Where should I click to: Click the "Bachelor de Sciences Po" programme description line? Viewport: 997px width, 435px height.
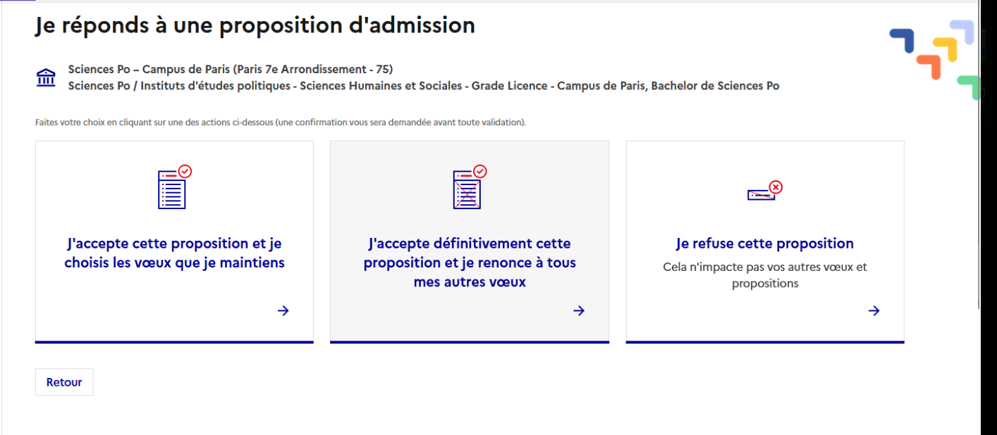(424, 86)
